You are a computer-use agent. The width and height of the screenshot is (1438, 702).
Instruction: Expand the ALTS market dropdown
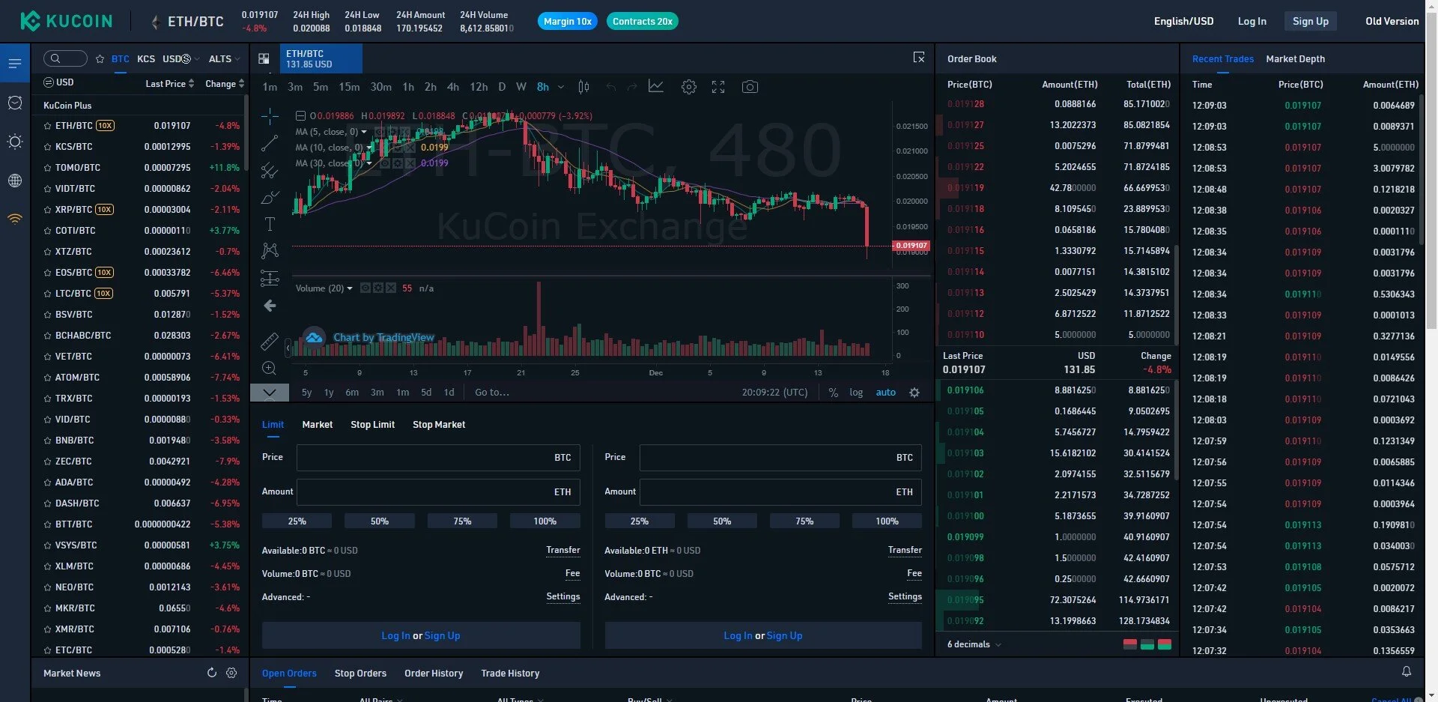coord(224,58)
